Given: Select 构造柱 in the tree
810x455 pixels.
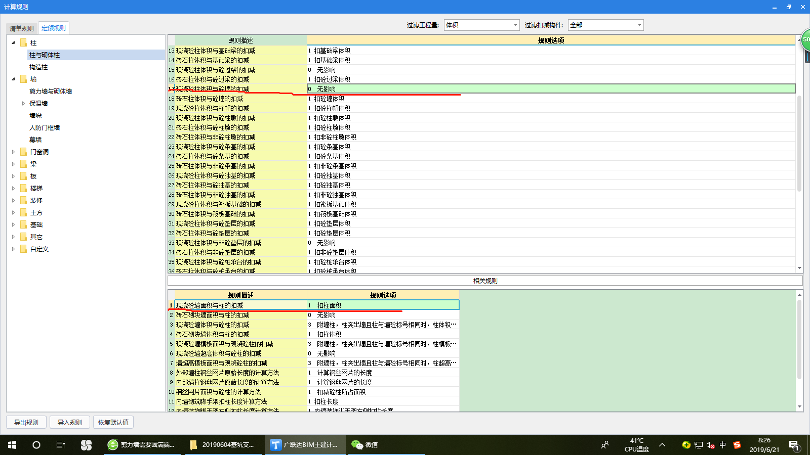Looking at the screenshot, I should coord(38,67).
